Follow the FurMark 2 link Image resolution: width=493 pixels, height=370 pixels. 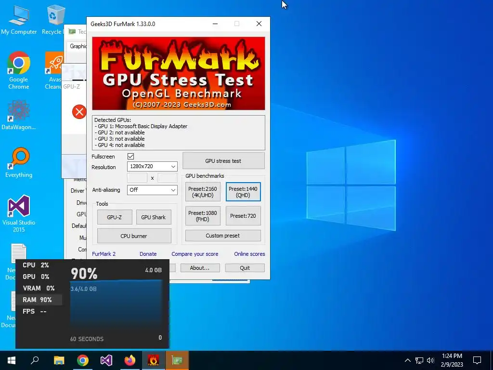[x=104, y=254]
